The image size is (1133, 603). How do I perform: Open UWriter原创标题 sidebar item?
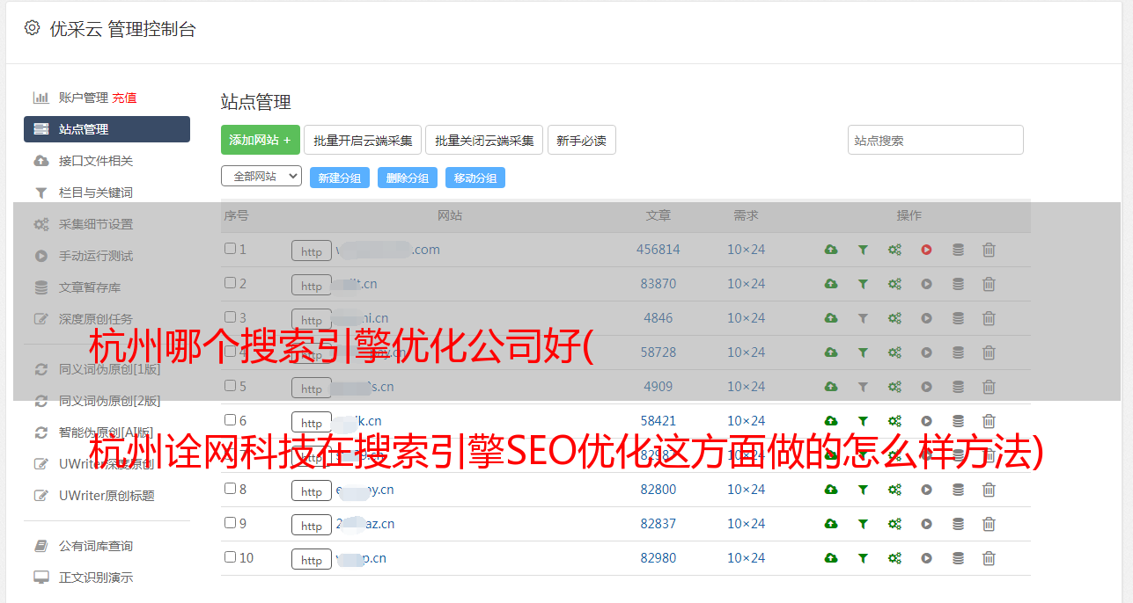click(x=107, y=496)
